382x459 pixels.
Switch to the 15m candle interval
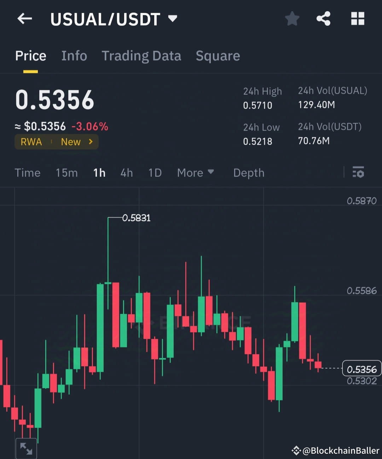66,173
